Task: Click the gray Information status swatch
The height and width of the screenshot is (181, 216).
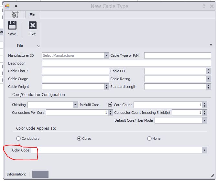Action: point(40,174)
